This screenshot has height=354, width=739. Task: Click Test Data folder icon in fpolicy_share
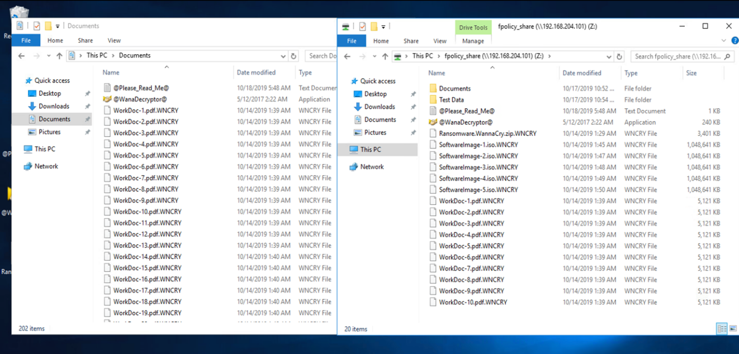433,99
